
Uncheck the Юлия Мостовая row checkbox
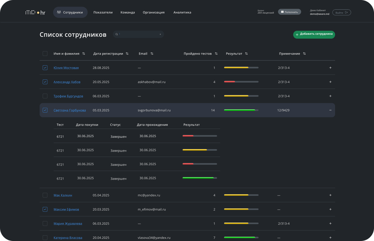[x=45, y=68]
